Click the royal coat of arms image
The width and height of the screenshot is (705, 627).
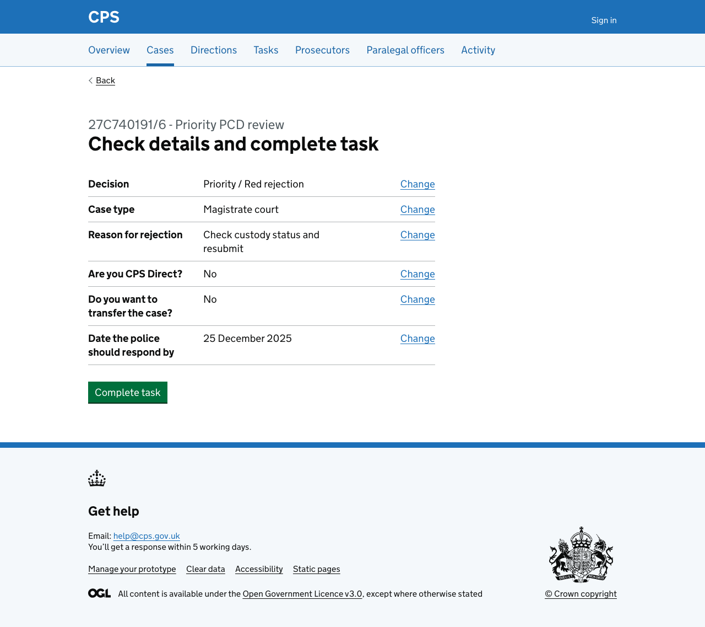point(581,554)
